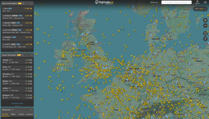The image size is (209, 119).
Task: Click the trackers icon next to 1,631
Action: pyautogui.click(x=31, y=37)
